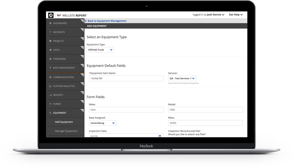Click the Incidents exclamation icon

[x=51, y=32]
